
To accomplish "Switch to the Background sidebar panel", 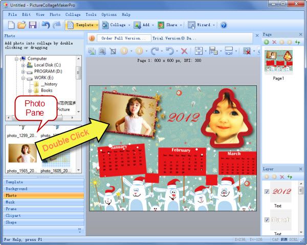I will point(43,189).
